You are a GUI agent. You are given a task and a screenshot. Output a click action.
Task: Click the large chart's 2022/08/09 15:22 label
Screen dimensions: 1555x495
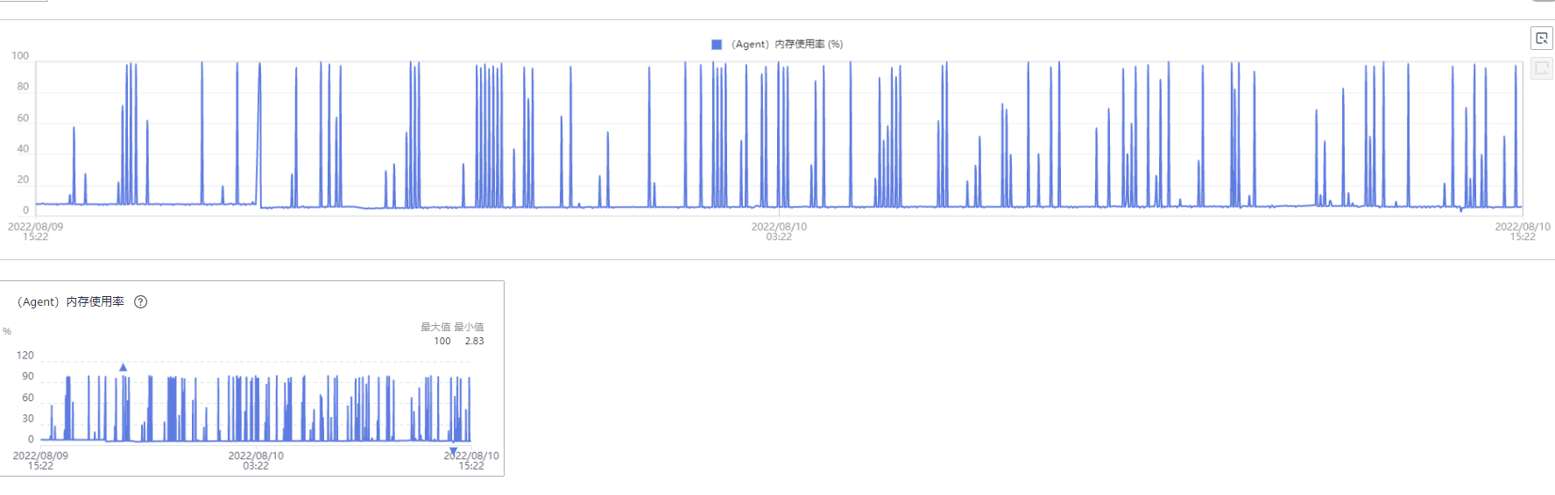[x=36, y=231]
